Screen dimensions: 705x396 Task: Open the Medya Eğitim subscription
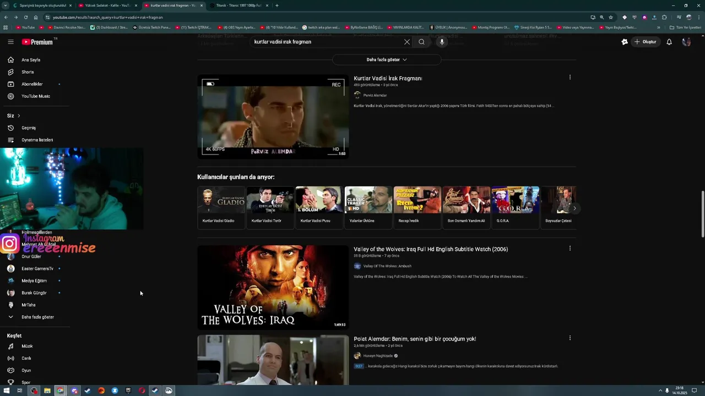[x=35, y=280]
